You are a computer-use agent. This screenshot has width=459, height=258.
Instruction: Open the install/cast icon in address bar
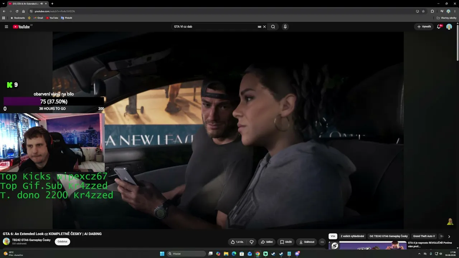[417, 11]
